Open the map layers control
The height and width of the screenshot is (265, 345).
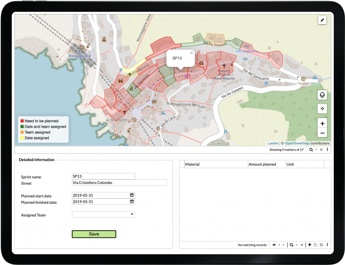click(322, 95)
